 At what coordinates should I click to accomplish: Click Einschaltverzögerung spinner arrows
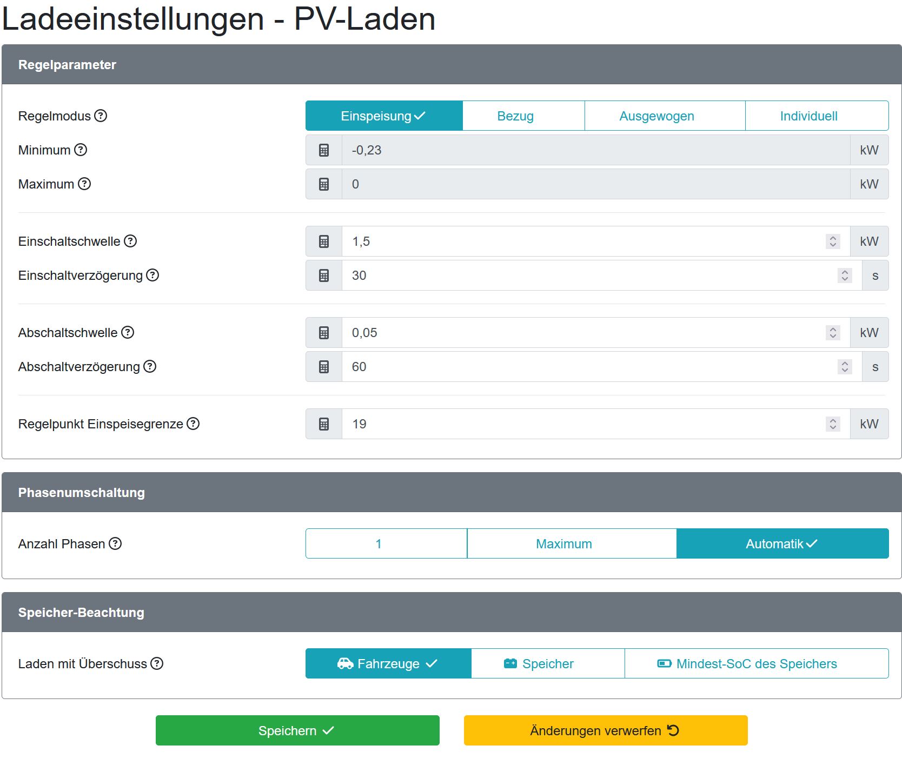[x=845, y=276]
